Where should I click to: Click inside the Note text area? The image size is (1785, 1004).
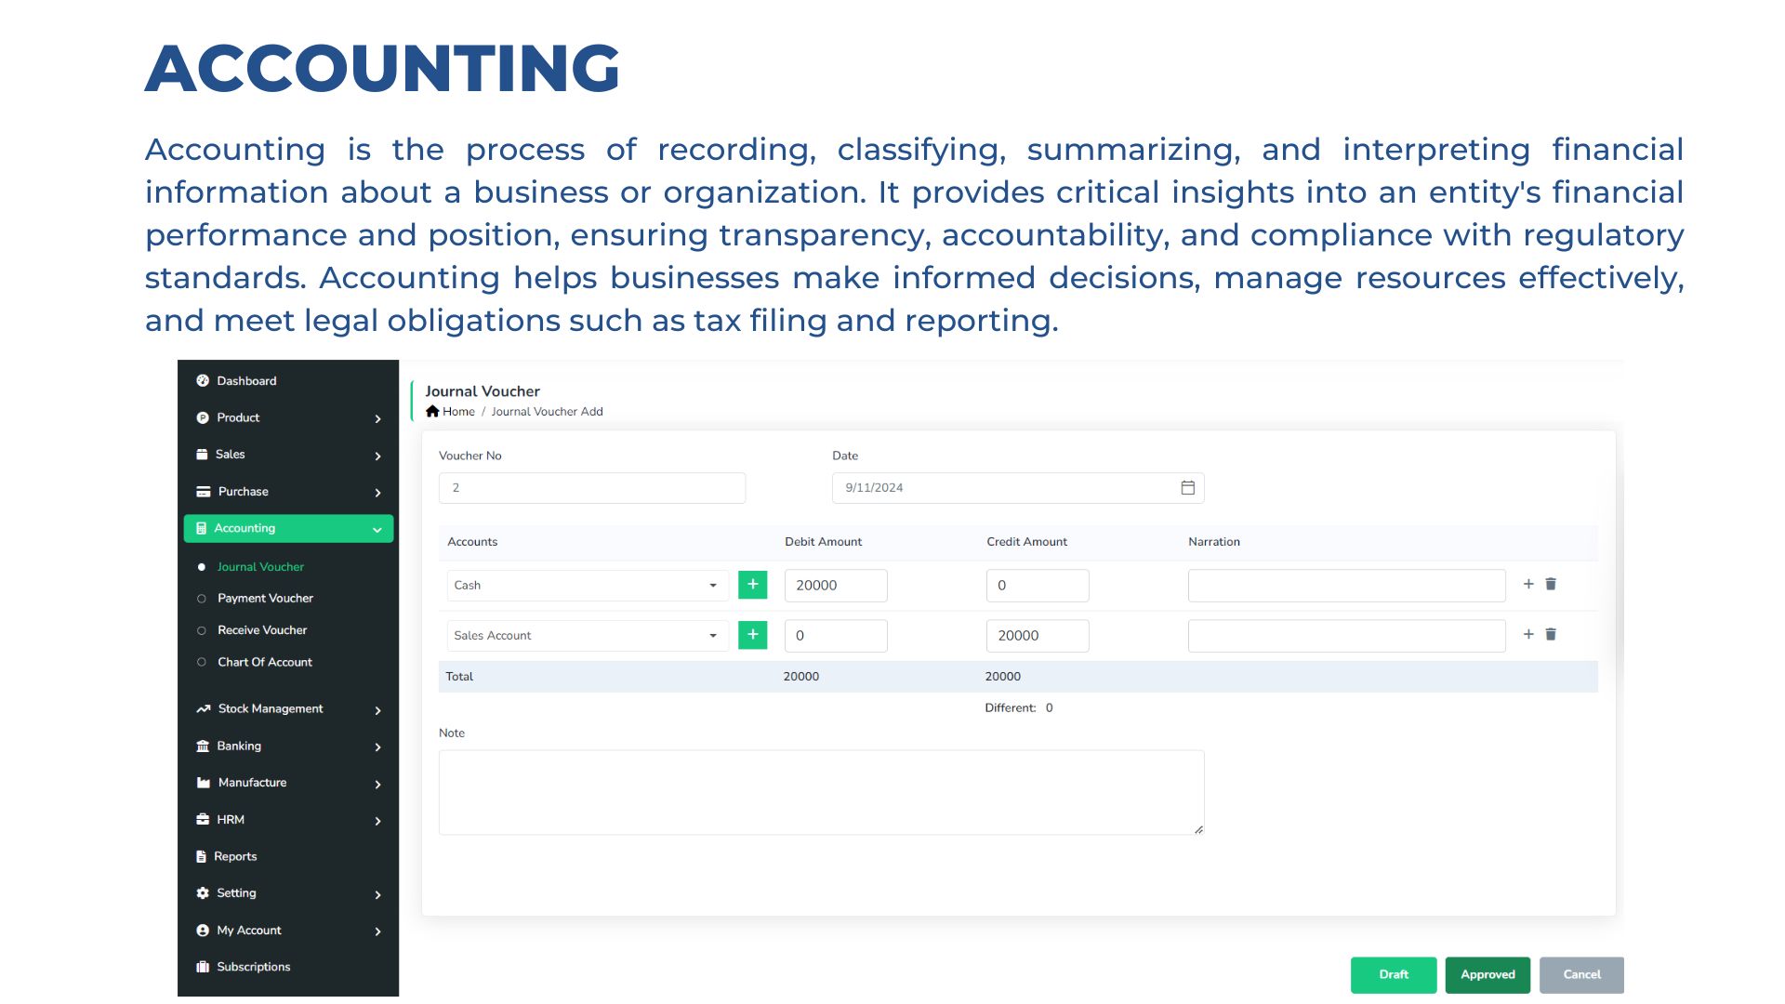822,792
